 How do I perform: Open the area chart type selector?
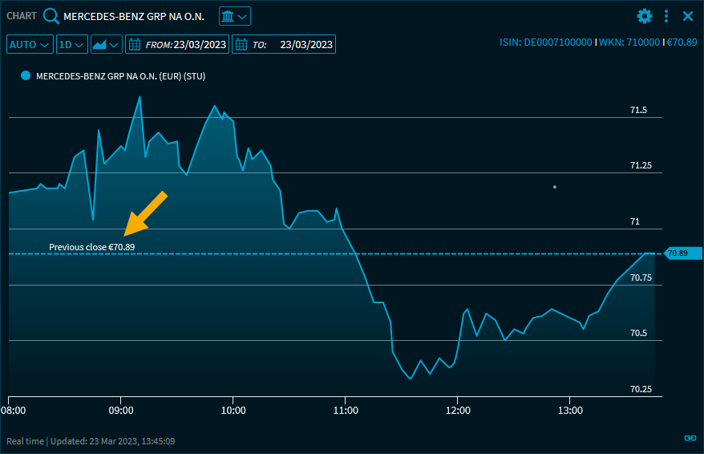click(106, 45)
